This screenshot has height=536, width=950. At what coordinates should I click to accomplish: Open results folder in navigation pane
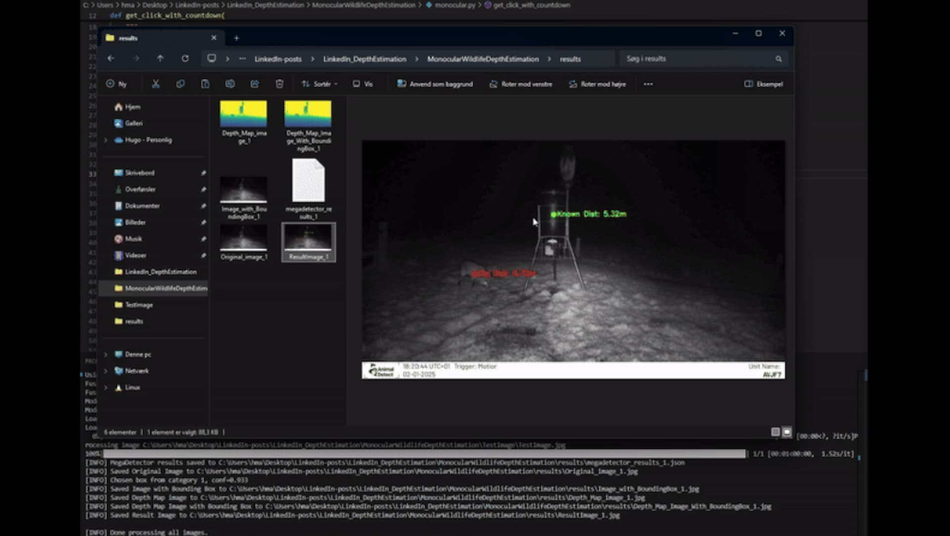click(129, 321)
